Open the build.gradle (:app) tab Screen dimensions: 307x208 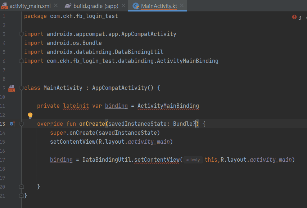[96, 6]
